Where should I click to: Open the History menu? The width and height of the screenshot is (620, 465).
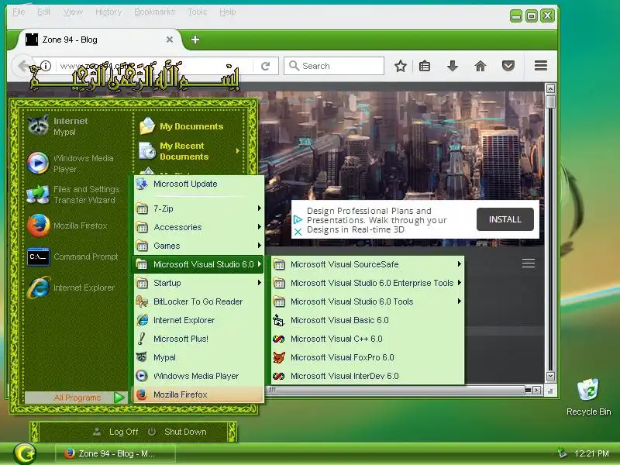[108, 12]
